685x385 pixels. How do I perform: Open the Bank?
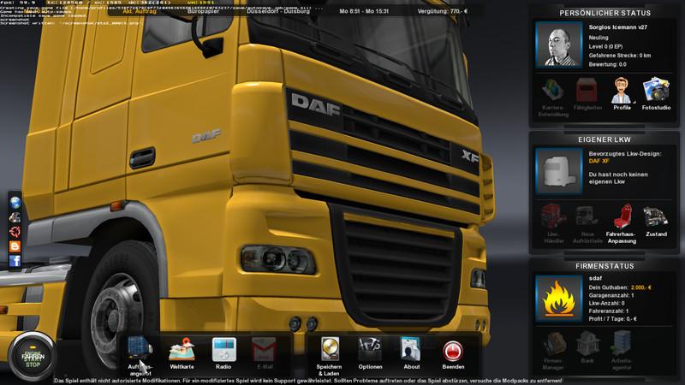click(587, 344)
